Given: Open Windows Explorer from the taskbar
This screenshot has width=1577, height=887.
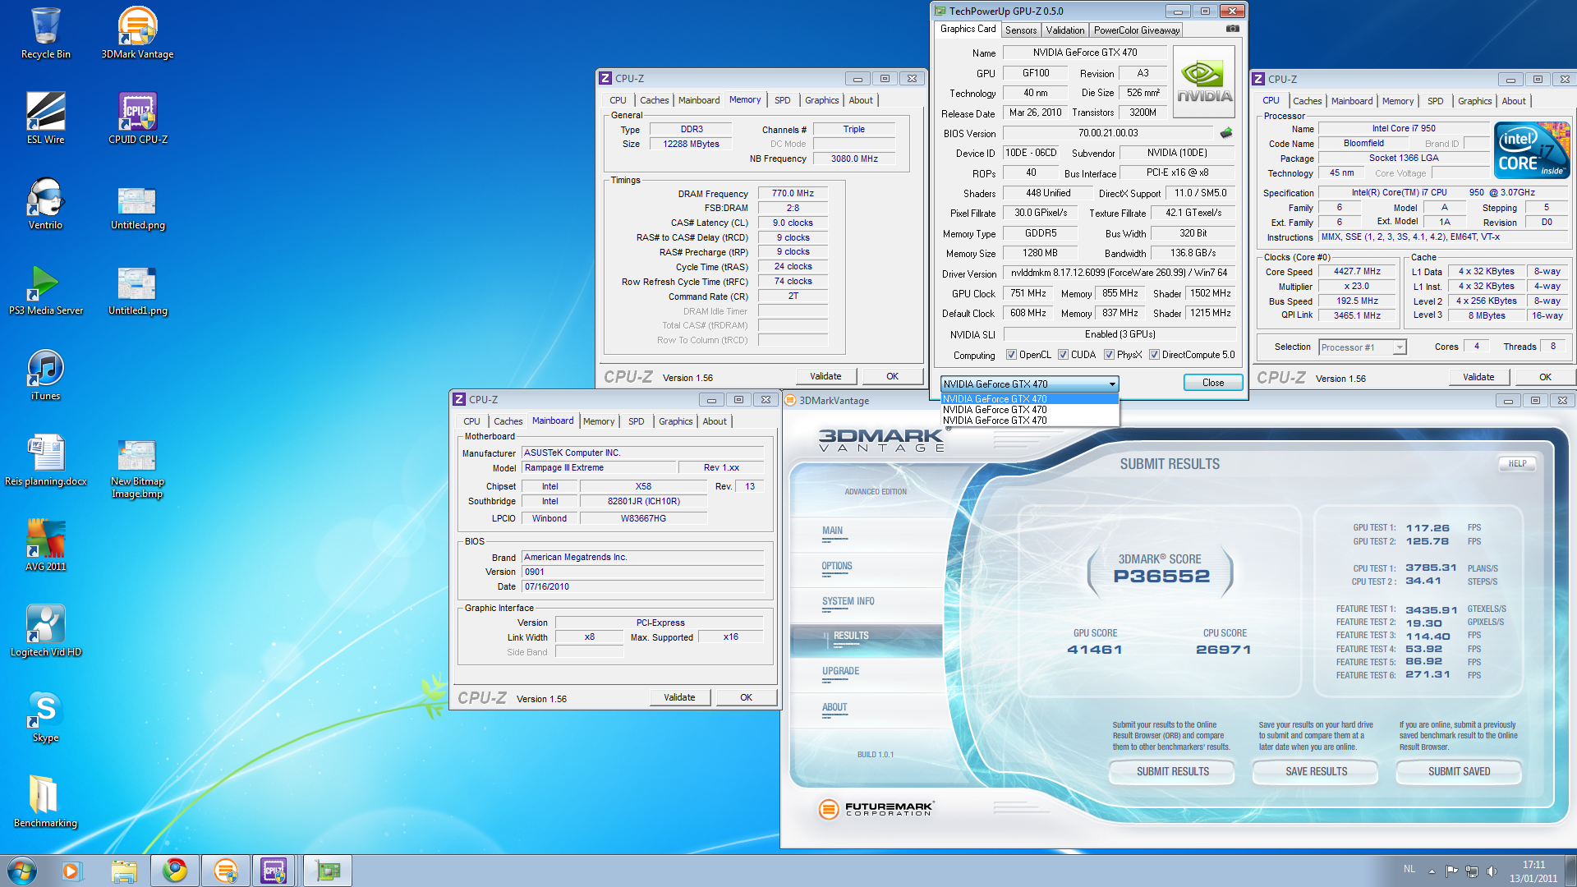Looking at the screenshot, I should 124,871.
